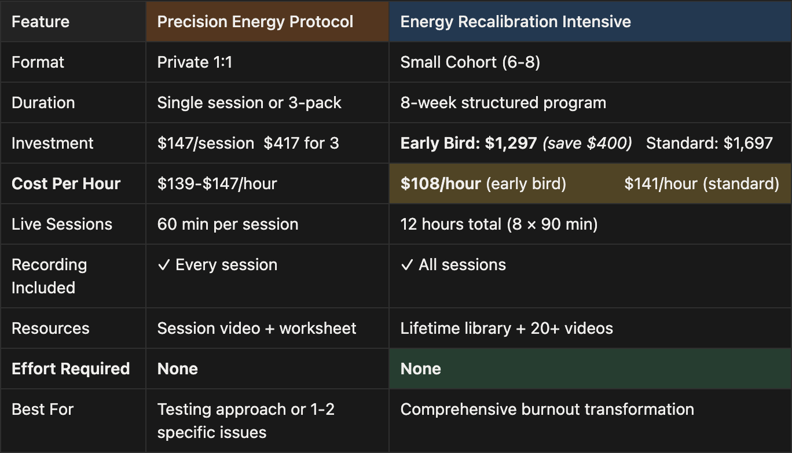Screen dimensions: 792x453
Task: Click the green-highlighted "None" effort cell
Action: point(421,369)
